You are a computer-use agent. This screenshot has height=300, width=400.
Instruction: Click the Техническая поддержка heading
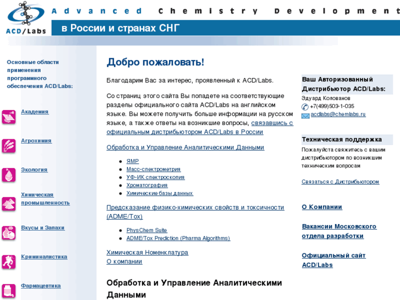tap(342, 139)
